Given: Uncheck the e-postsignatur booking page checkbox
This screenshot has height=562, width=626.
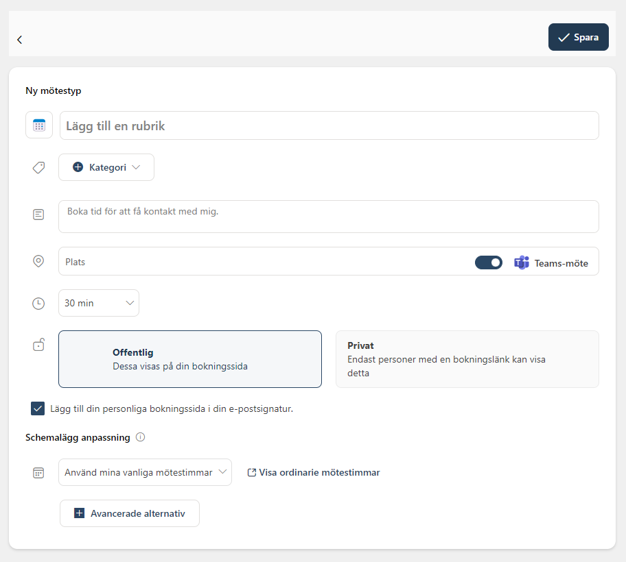Looking at the screenshot, I should coord(38,408).
